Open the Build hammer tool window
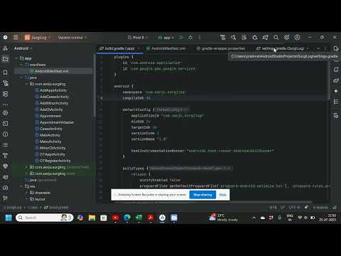Screen dimensions: 341x256 click(5, 156)
